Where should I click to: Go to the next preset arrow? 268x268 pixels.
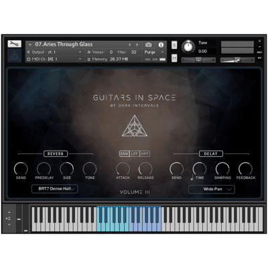coord(137,45)
